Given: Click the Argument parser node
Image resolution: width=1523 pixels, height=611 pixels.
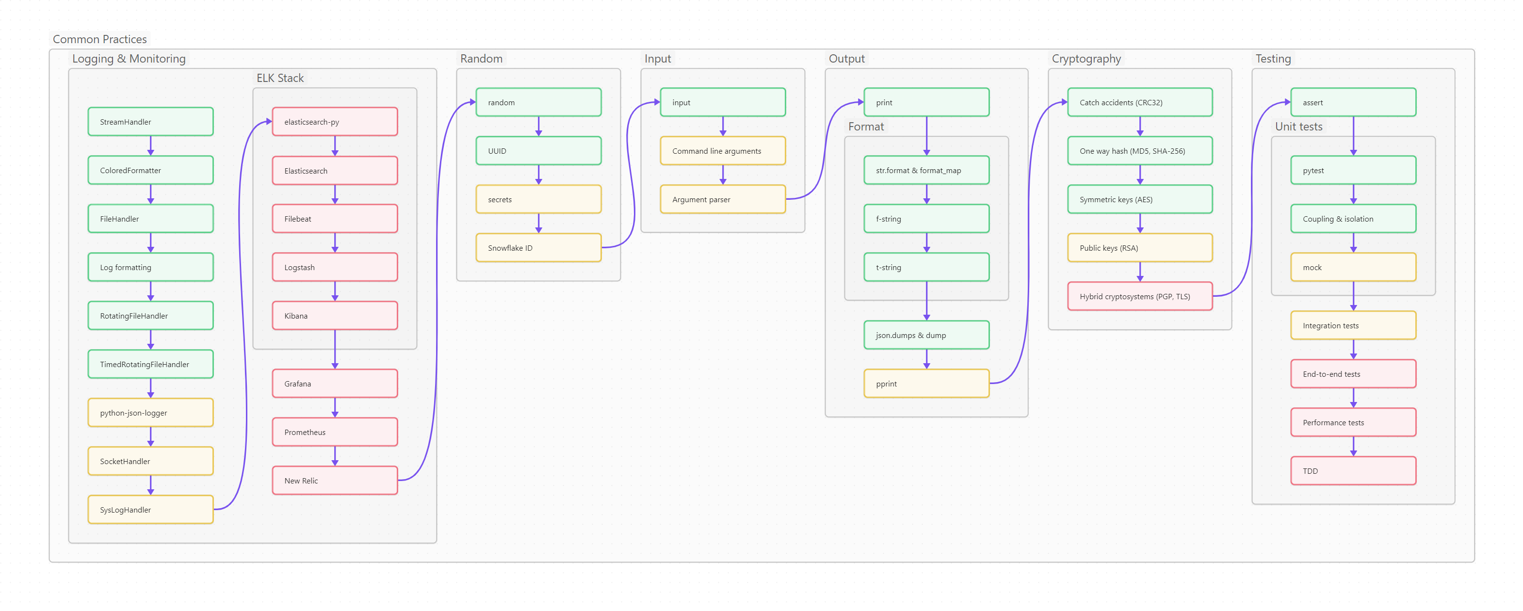Looking at the screenshot, I should pyautogui.click(x=723, y=199).
